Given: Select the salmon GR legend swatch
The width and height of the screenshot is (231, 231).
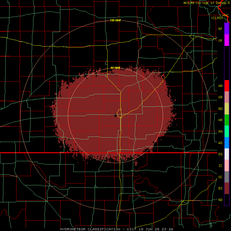Looking at the screenshot, I should pos(227,97).
